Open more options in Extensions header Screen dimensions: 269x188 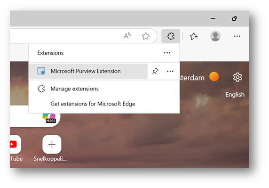pyautogui.click(x=167, y=53)
